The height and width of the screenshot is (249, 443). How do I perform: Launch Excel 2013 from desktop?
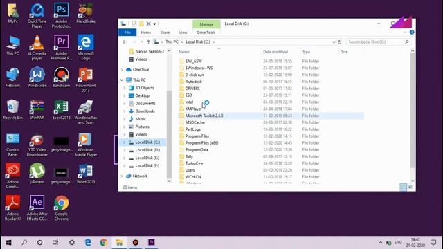click(62, 109)
